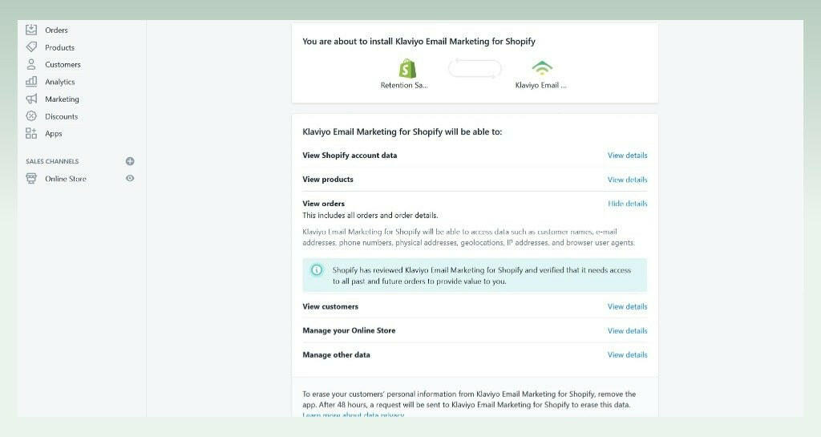Collapse View orders with Hide details
Image resolution: width=821 pixels, height=437 pixels.
tap(627, 204)
